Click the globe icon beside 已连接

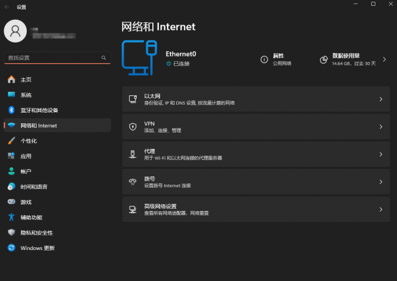point(169,64)
